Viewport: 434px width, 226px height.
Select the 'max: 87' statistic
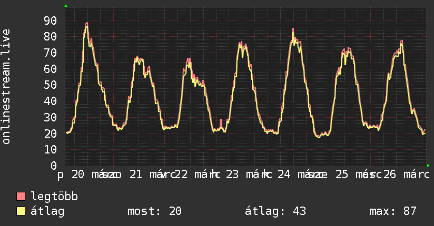(x=393, y=211)
